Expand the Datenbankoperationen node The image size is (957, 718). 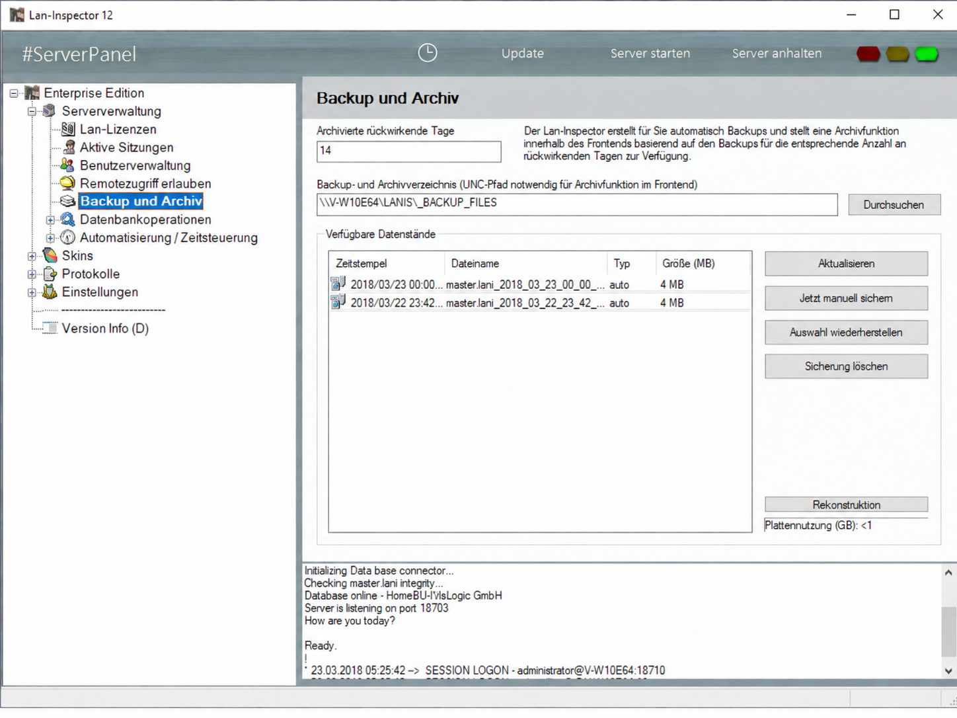50,219
